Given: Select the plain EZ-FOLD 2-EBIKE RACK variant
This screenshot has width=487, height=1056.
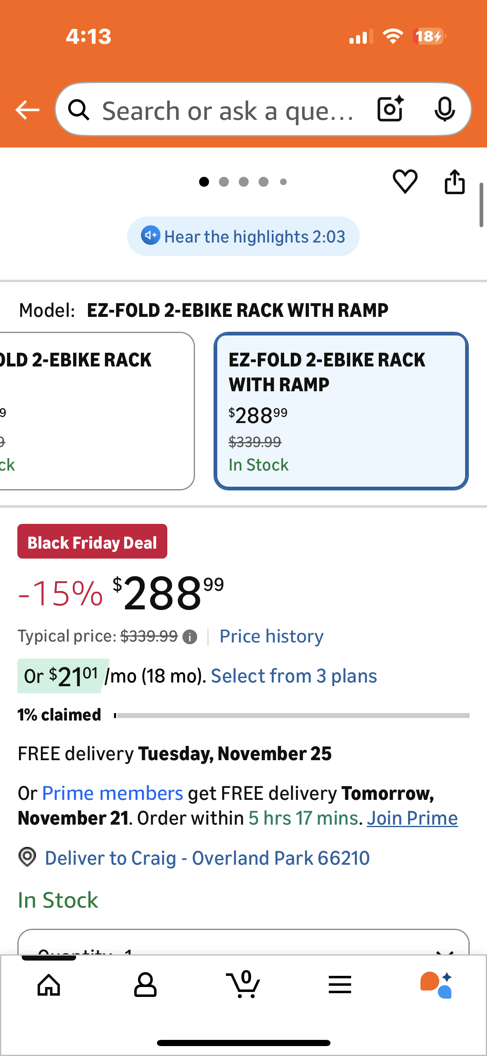Looking at the screenshot, I should coord(83,411).
